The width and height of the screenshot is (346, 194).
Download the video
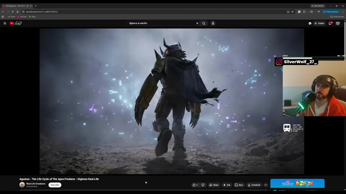(x=254, y=185)
